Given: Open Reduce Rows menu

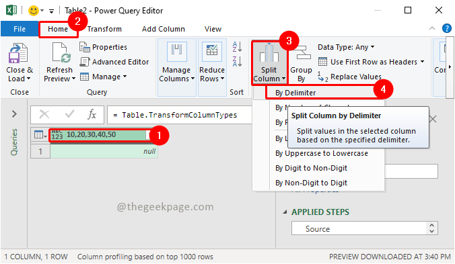Looking at the screenshot, I should click(212, 67).
